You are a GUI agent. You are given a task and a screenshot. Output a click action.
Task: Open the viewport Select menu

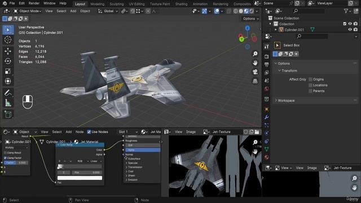(x=61, y=11)
